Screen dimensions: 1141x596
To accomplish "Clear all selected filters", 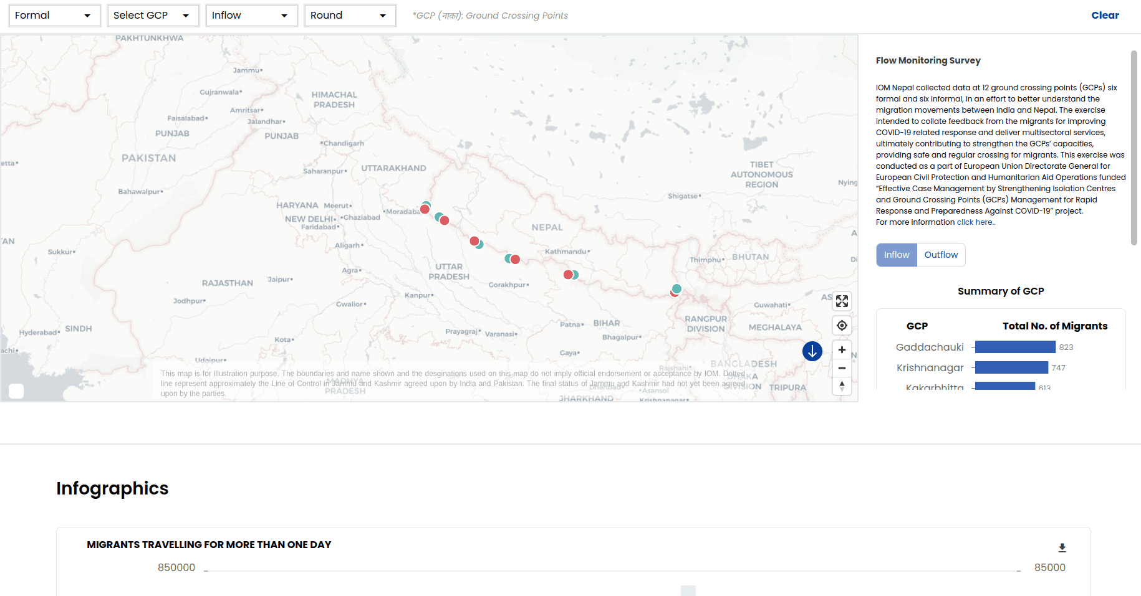I will click(x=1105, y=16).
